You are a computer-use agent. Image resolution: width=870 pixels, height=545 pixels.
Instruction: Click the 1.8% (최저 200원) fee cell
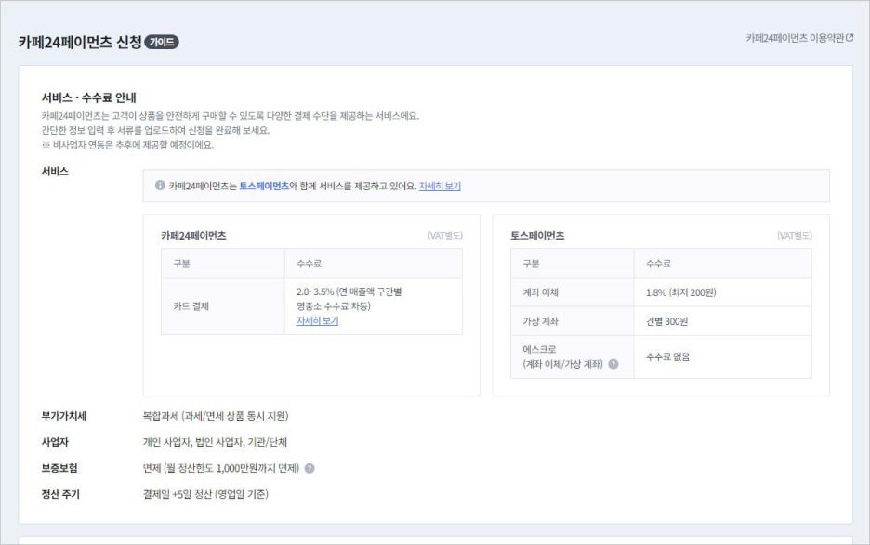click(x=722, y=292)
